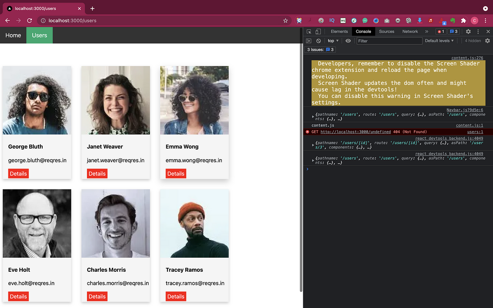The image size is (493, 308).
Task: Focus the console Filter field
Action: [389, 41]
